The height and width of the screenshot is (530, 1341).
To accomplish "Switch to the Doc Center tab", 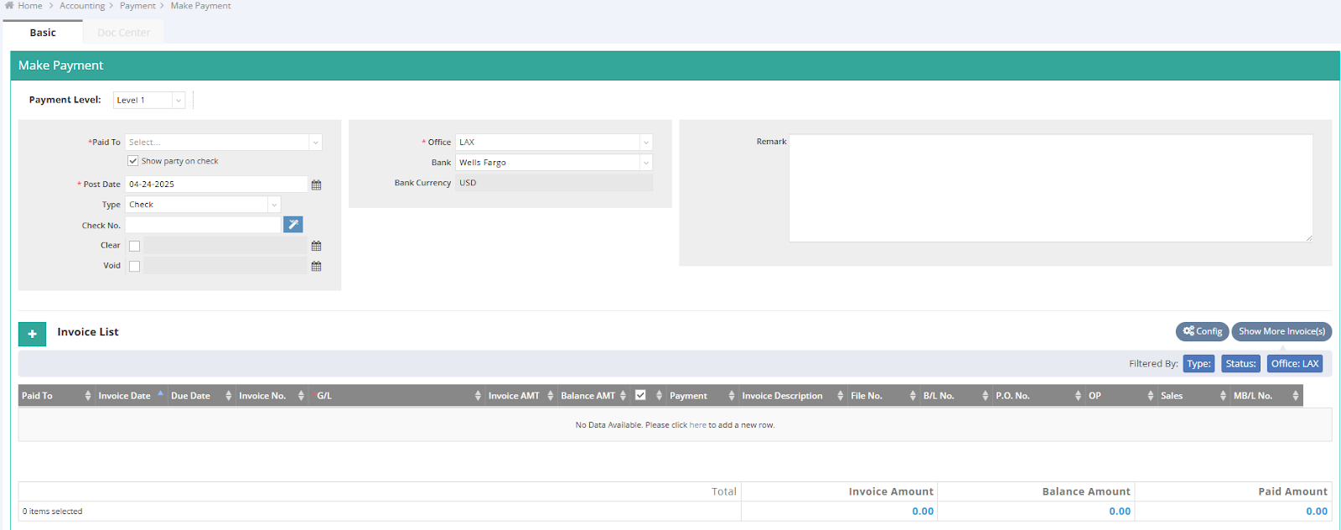I will [x=123, y=33].
